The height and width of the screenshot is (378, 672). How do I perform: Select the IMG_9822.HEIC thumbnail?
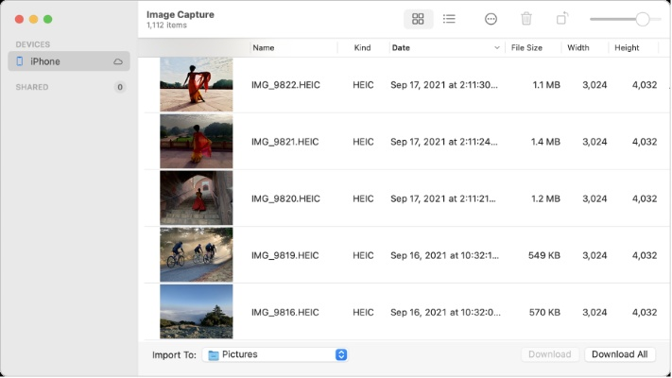click(x=197, y=85)
